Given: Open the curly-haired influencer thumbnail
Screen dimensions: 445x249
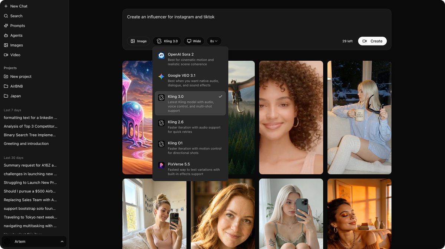Looking at the screenshot, I should tap(291, 117).
